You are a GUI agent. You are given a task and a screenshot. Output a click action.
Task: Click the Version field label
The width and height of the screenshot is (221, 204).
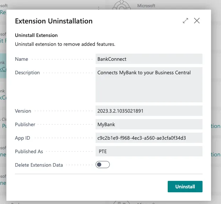point(23,111)
